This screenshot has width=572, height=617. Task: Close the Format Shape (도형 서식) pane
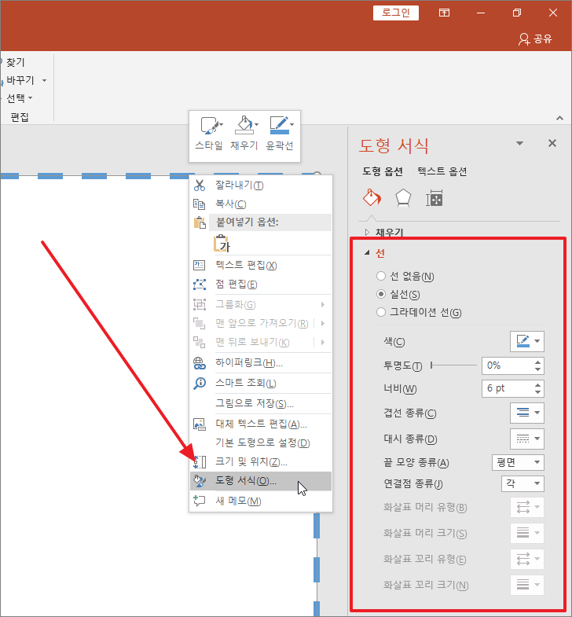pos(552,143)
